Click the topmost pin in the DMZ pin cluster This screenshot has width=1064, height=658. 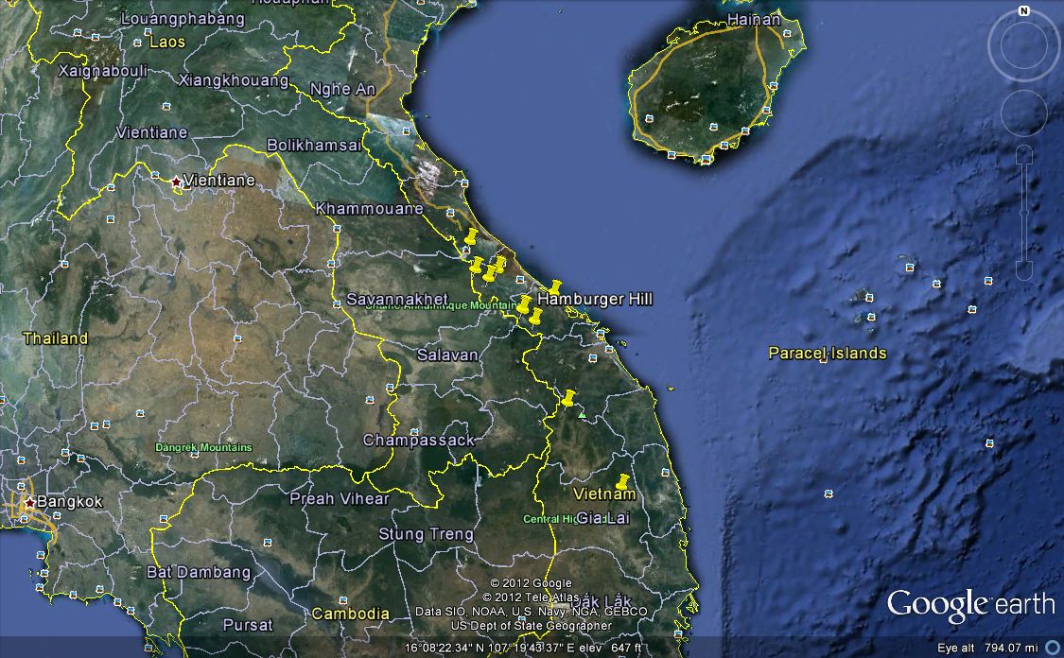(471, 236)
